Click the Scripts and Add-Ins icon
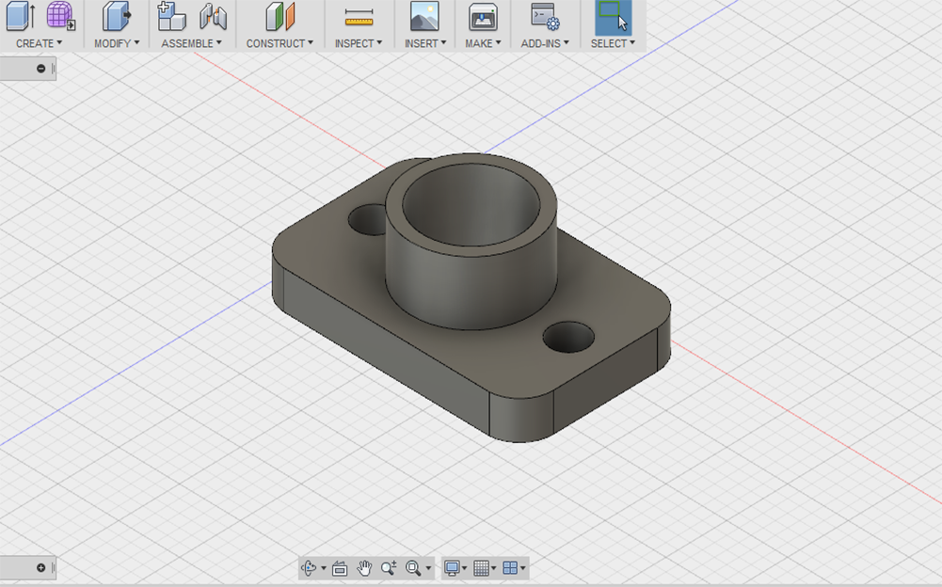Image resolution: width=942 pixels, height=587 pixels. click(x=545, y=17)
